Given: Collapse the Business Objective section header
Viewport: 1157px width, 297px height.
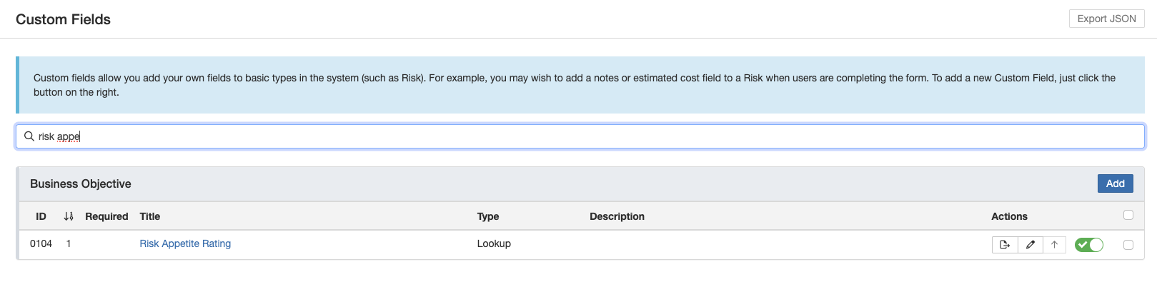Looking at the screenshot, I should 81,184.
